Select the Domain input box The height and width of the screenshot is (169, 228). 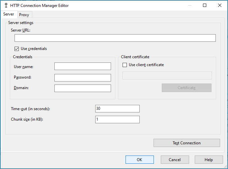[83, 88]
